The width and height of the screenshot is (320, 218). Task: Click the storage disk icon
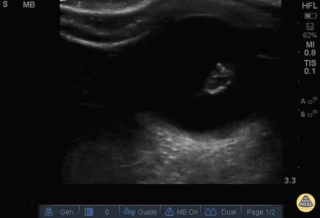[309, 25]
